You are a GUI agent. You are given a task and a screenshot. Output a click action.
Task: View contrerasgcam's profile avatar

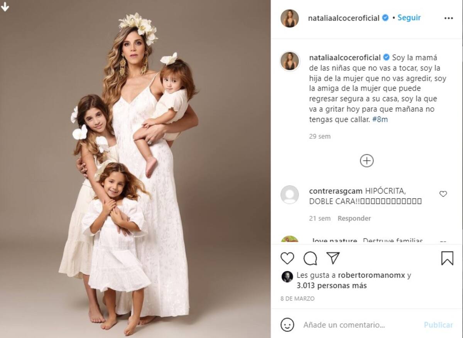[x=289, y=195]
